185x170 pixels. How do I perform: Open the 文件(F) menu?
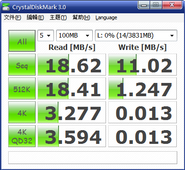[x=12, y=17]
